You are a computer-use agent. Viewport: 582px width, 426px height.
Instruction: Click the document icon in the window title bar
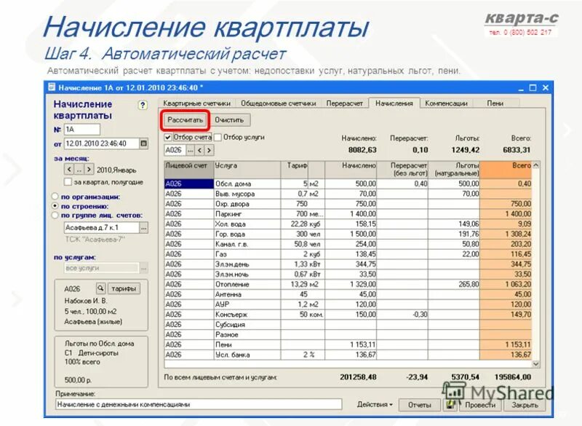pyautogui.click(x=50, y=87)
